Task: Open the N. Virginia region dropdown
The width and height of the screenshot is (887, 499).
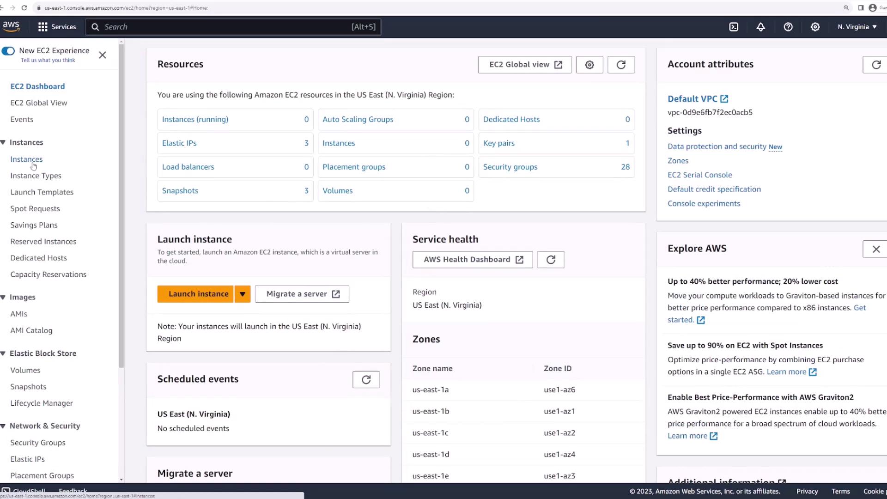Action: click(857, 27)
